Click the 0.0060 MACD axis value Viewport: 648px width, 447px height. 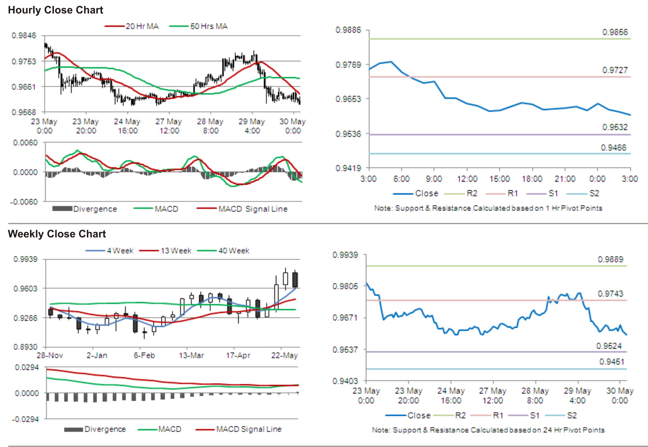point(25,143)
